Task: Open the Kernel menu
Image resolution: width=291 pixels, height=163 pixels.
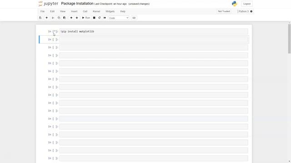Action: [96, 11]
